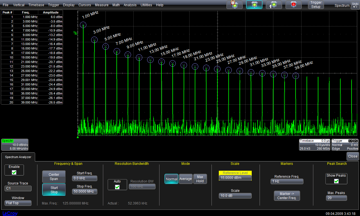360x216 pixels.
Task: Open the Cursors menu
Action: tap(85, 5)
